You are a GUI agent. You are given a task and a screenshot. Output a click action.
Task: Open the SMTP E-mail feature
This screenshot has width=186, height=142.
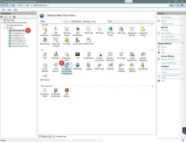point(89,41)
